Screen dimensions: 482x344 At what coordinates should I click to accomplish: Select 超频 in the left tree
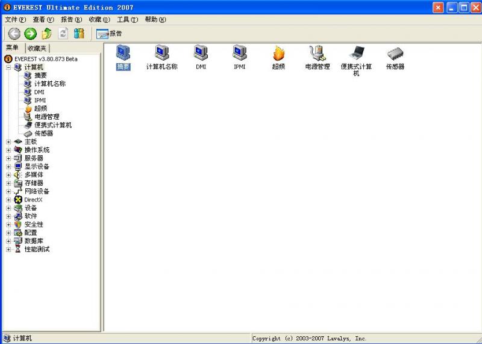pyautogui.click(x=40, y=109)
